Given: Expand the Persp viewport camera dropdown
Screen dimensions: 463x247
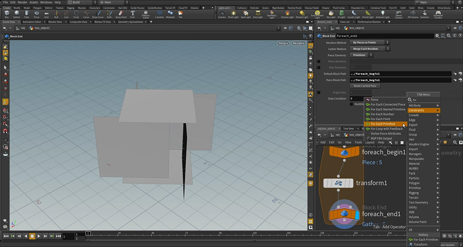Looking at the screenshot, I should [283, 43].
